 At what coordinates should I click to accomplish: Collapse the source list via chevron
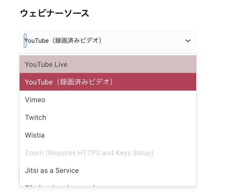[188, 41]
